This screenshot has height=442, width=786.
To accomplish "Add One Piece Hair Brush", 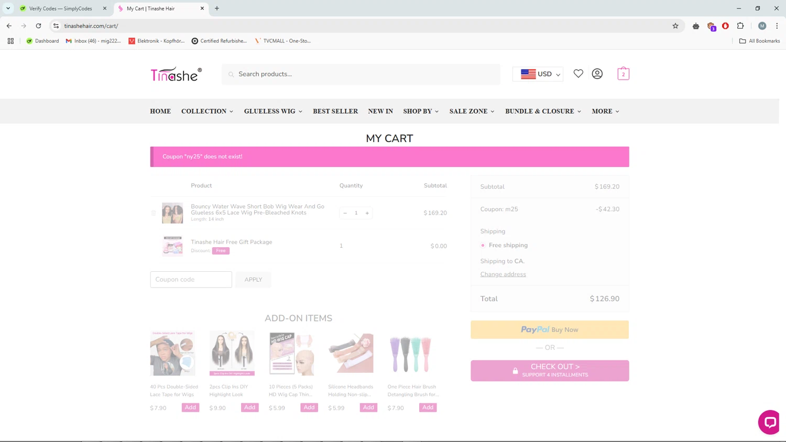I will (428, 407).
